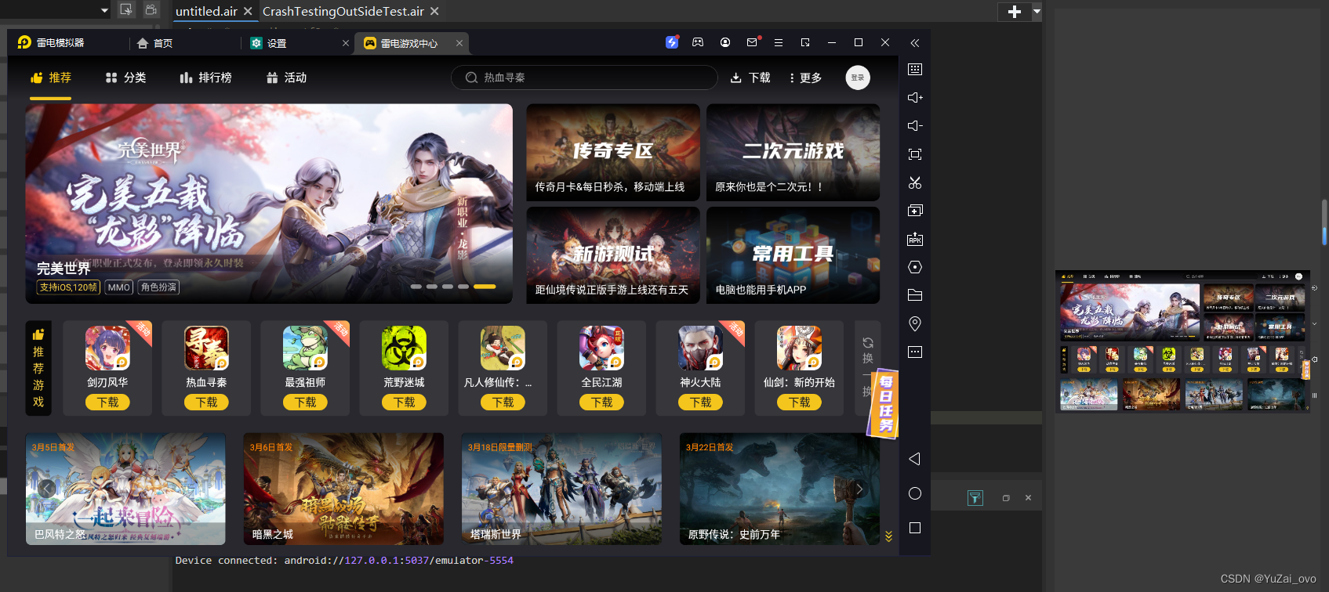Download 热血寻秦 game
Viewport: 1329px width, 592px height.
point(206,402)
